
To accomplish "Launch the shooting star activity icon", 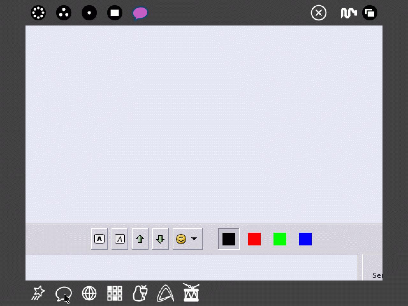I will click(38, 293).
